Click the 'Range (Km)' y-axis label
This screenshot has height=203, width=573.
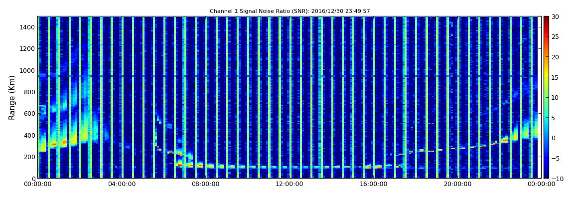point(12,97)
